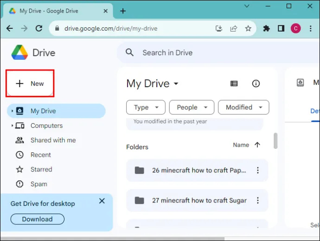Switch to list layout view icon

(x=234, y=83)
